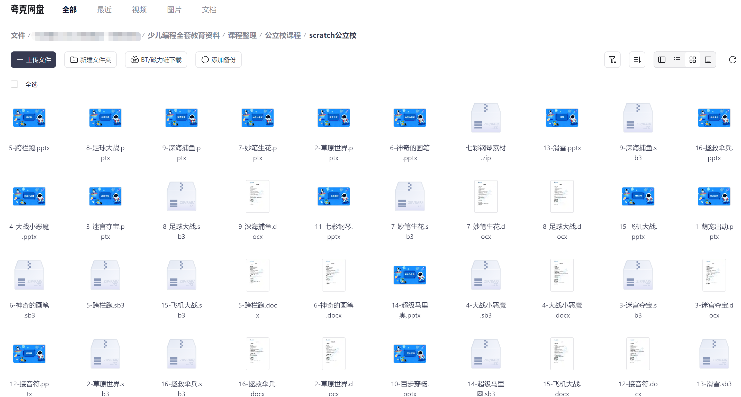Switch to large preview view
The image size is (741, 397).
tap(708, 60)
